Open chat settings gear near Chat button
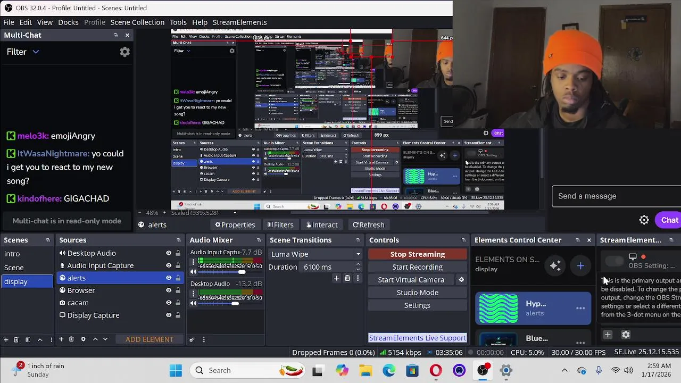 pyautogui.click(x=644, y=220)
